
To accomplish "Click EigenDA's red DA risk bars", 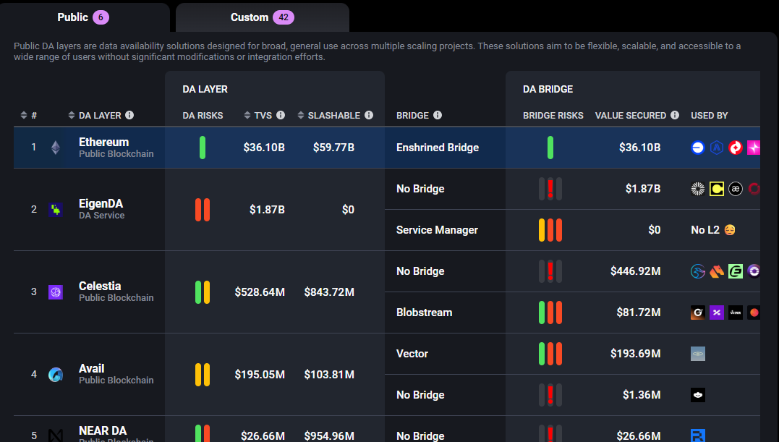I will 203,210.
